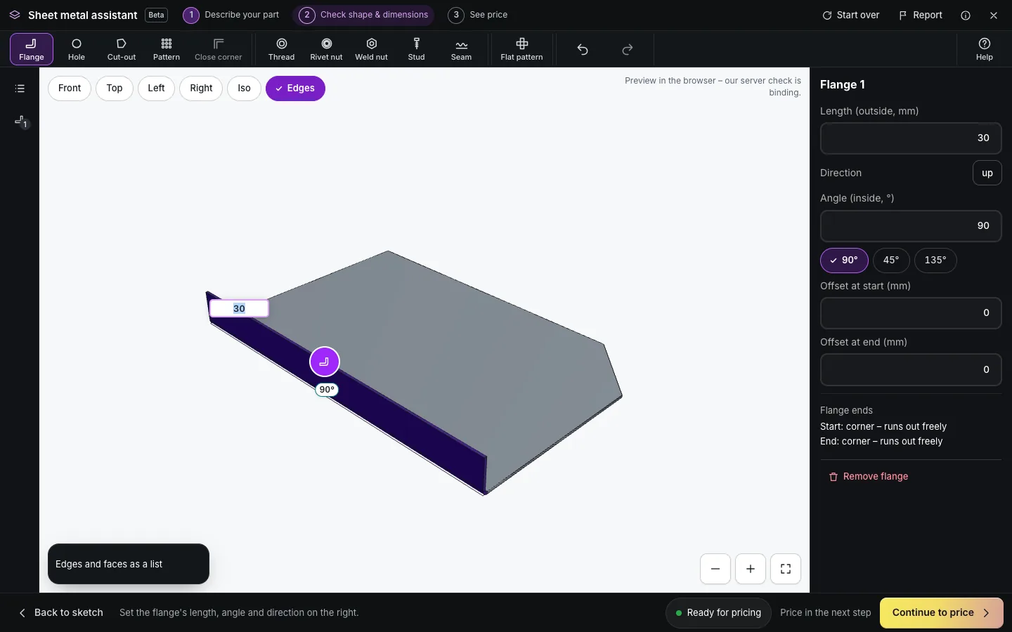The width and height of the screenshot is (1012, 632).
Task: Toggle flange direction up button
Action: [987, 173]
